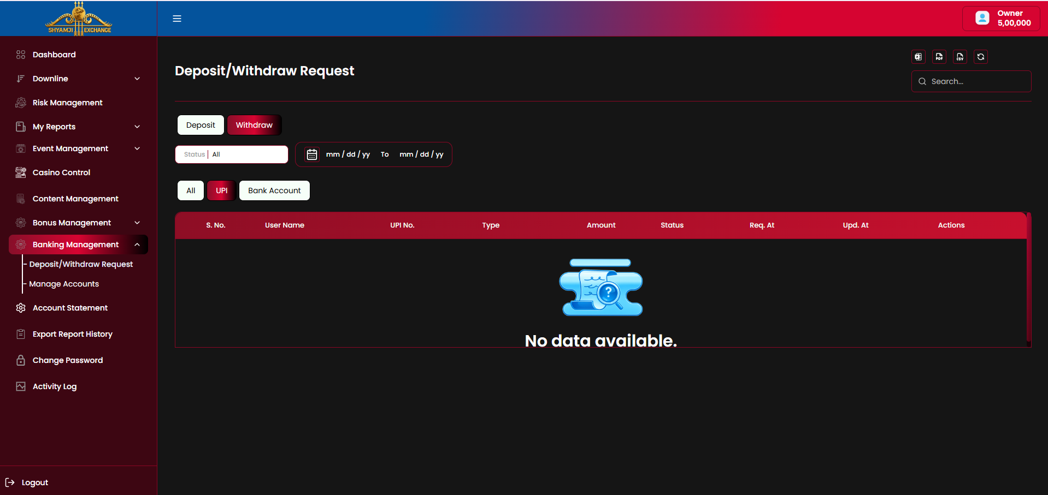The width and height of the screenshot is (1048, 495).
Task: Set the end date after To
Action: tap(421, 154)
